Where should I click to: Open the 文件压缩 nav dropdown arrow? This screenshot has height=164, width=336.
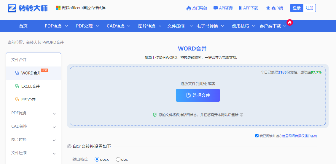191,26
